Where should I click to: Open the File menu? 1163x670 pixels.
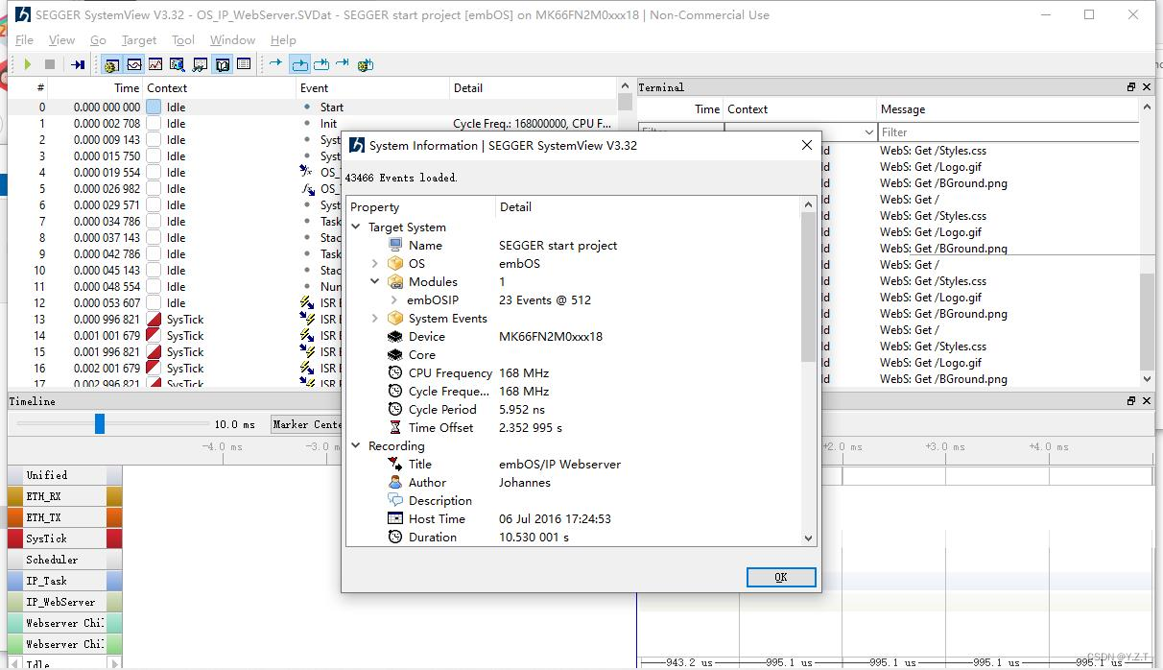pos(25,40)
